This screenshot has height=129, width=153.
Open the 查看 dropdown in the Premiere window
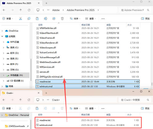tap(91, 19)
